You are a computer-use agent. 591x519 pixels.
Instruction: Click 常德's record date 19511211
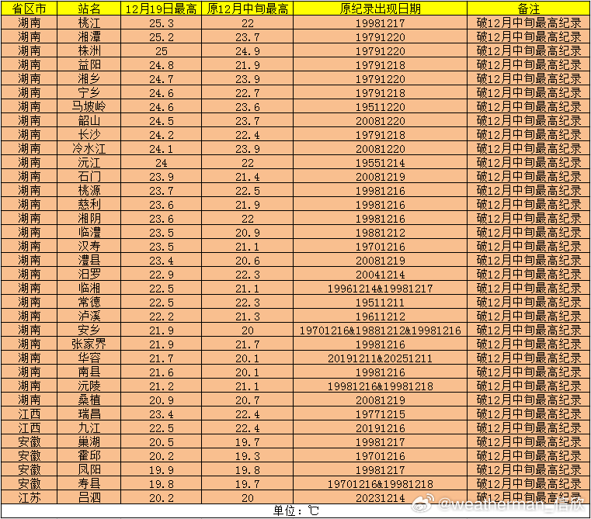click(381, 303)
